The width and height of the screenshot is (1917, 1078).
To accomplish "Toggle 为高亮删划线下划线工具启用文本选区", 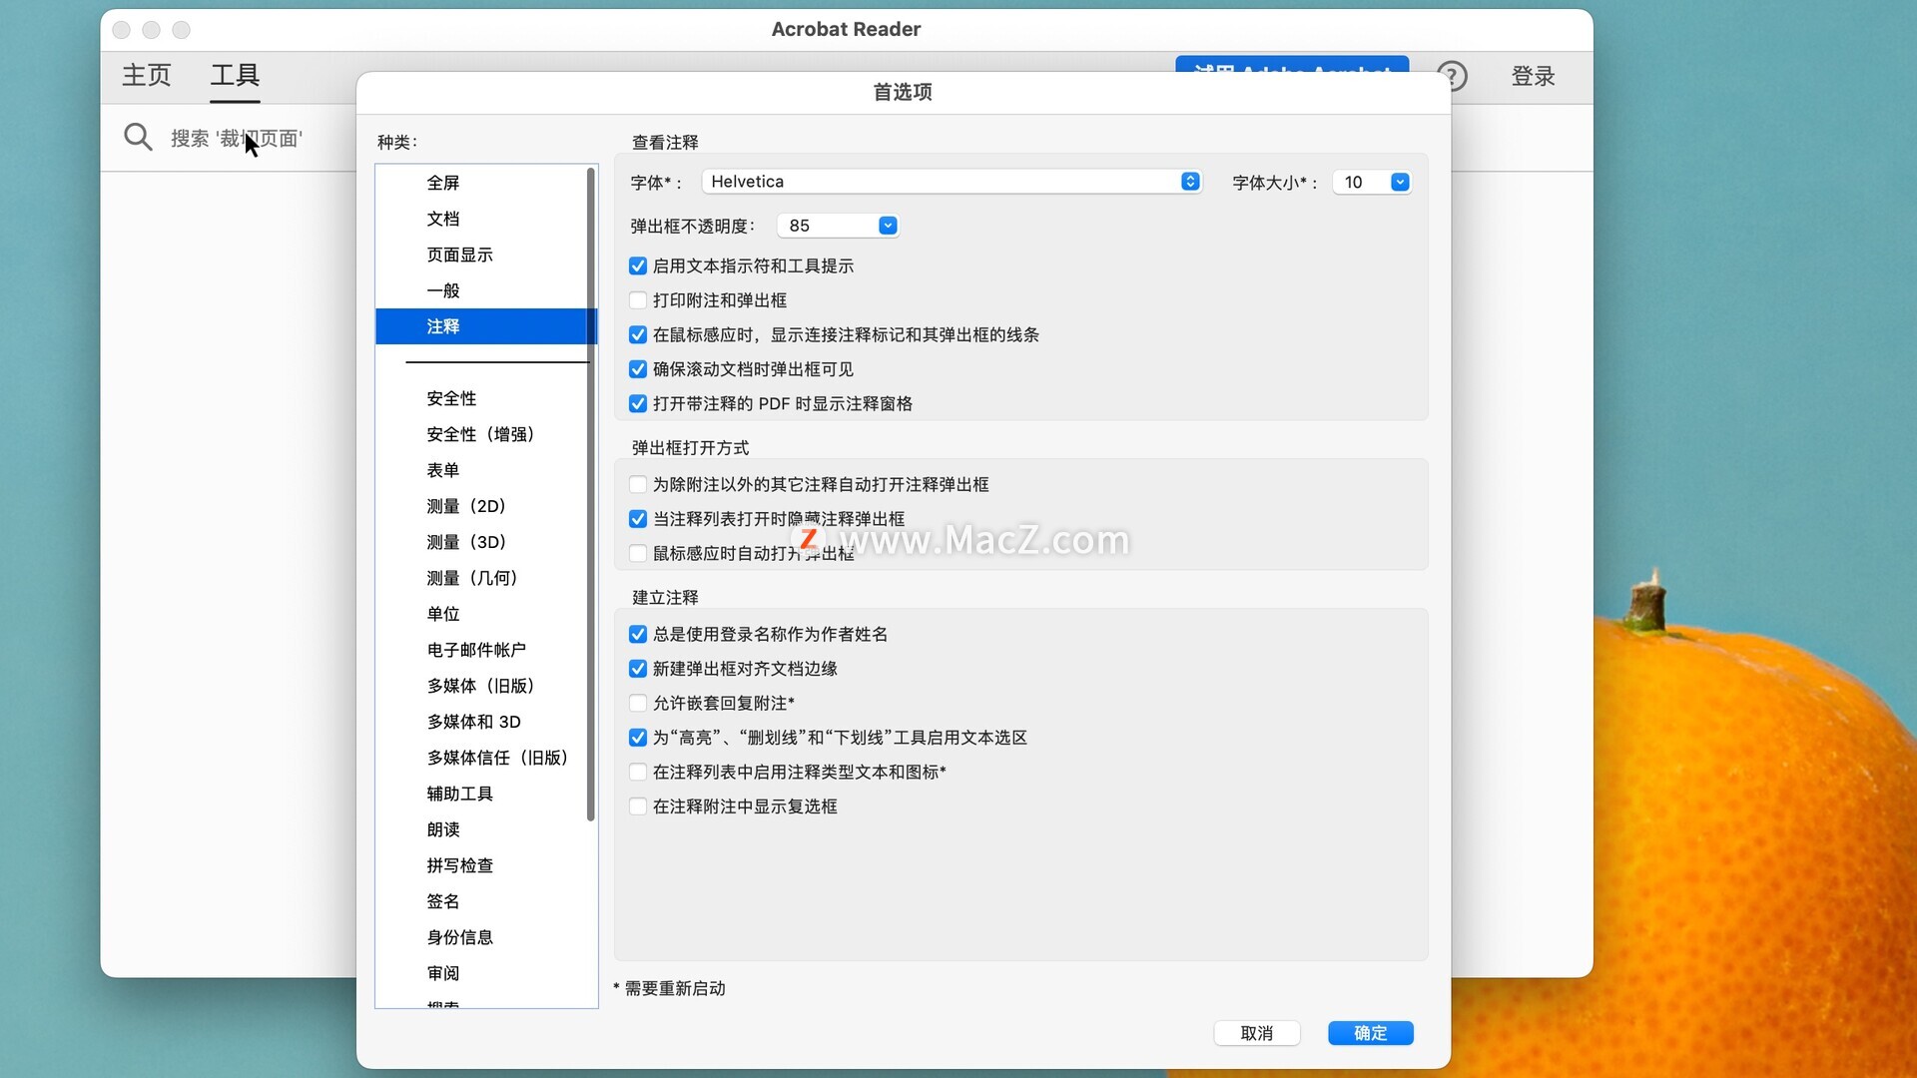I will [638, 738].
